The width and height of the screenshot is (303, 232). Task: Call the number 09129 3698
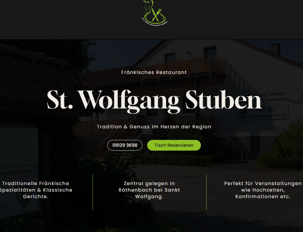125,145
